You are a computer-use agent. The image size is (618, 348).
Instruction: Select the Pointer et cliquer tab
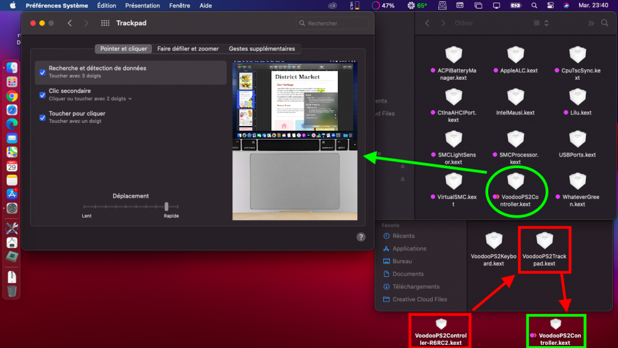point(124,48)
